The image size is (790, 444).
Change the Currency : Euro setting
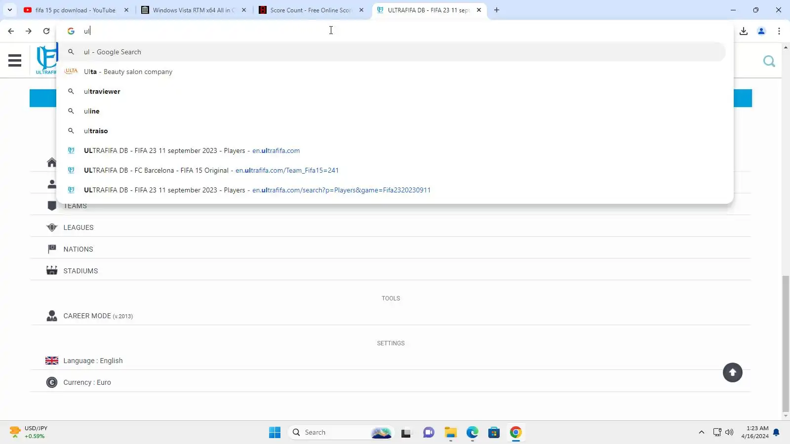pyautogui.click(x=390, y=382)
